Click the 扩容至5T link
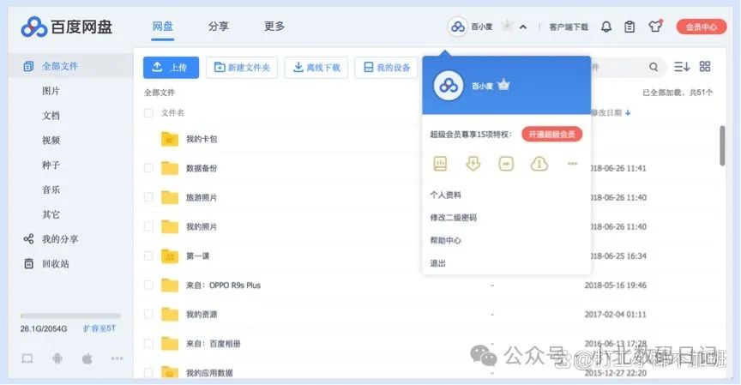The image size is (741, 385). coord(99,328)
